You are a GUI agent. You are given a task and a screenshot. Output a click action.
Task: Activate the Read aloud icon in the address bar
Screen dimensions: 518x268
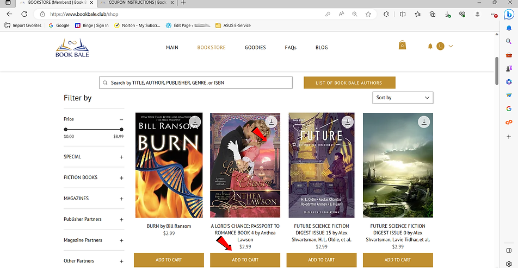point(341,14)
